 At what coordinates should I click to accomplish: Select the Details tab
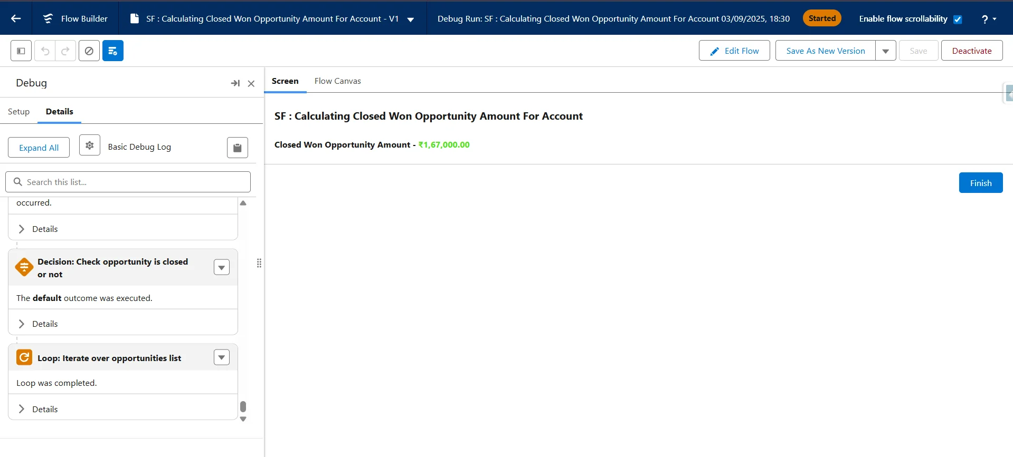(60, 111)
